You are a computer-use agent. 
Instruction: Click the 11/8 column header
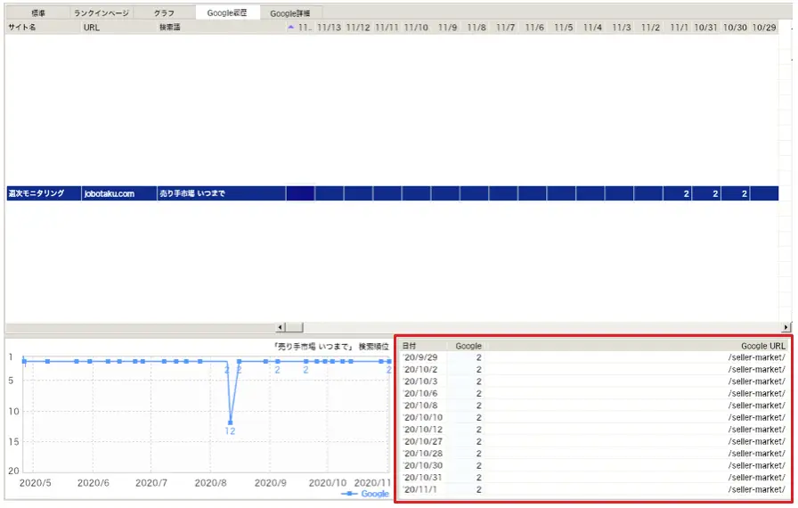476,28
